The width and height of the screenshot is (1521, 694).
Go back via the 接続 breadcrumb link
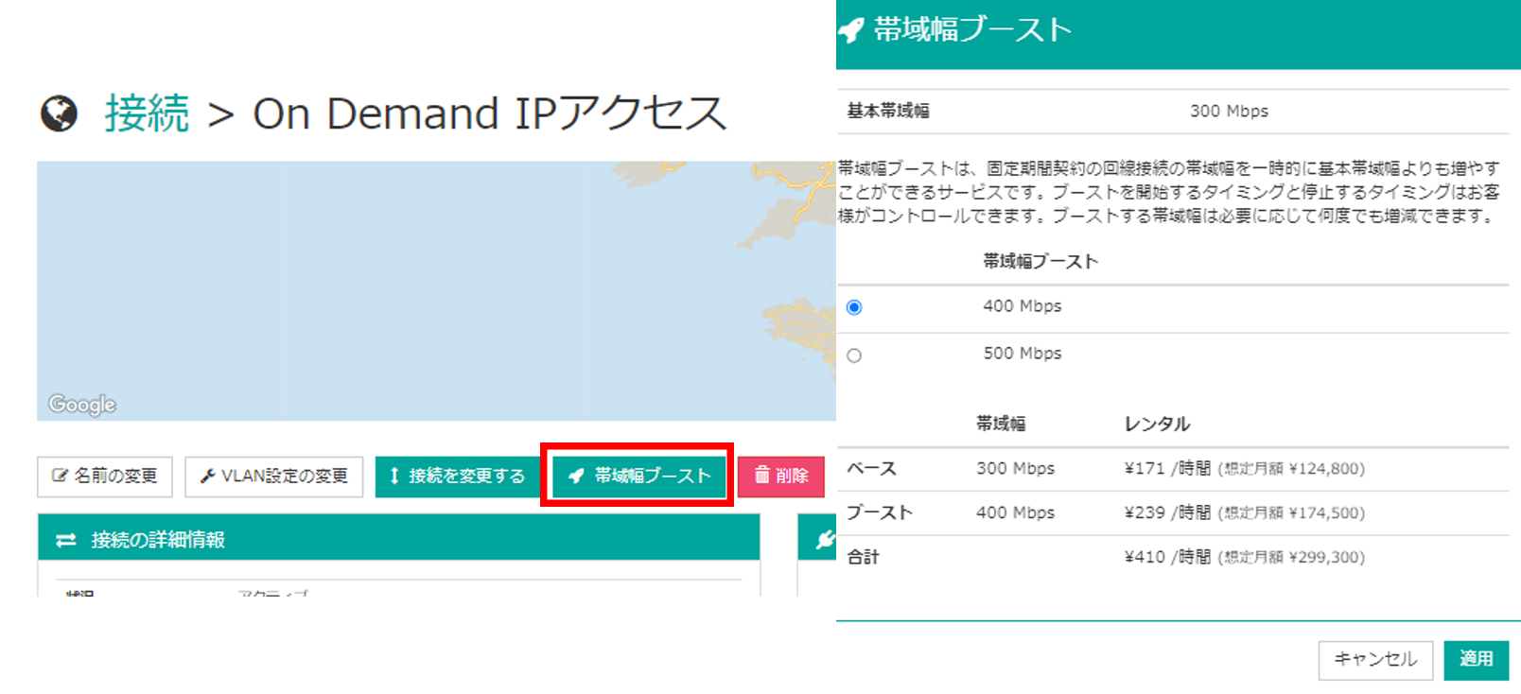click(x=147, y=113)
